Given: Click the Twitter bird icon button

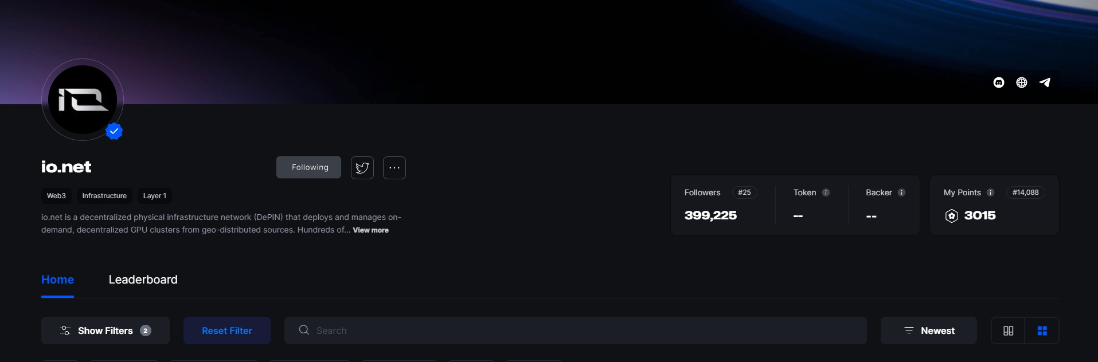Looking at the screenshot, I should coord(362,168).
